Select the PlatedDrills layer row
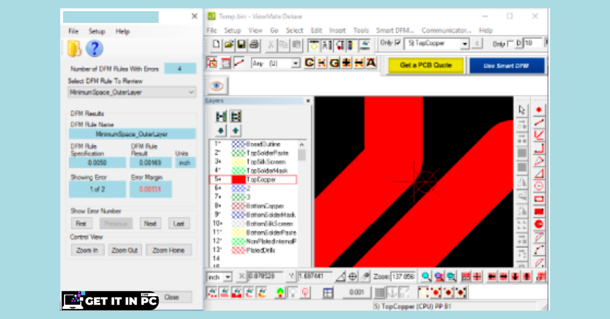The image size is (610, 319). pos(253,250)
